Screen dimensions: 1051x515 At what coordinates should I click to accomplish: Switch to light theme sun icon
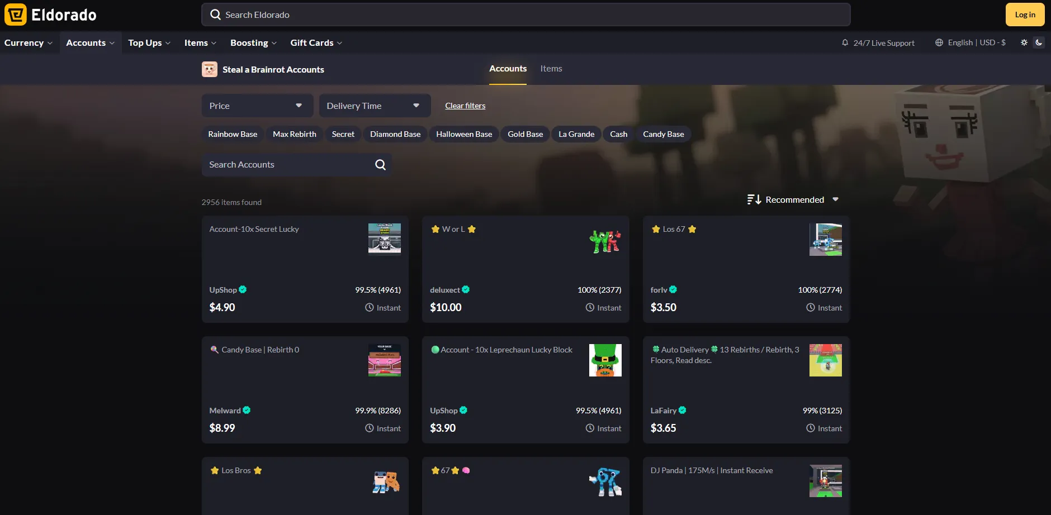(x=1024, y=43)
